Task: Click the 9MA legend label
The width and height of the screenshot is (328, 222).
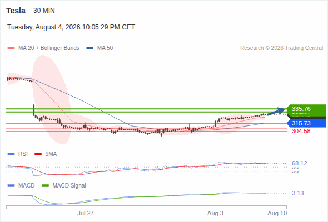Action: point(51,154)
